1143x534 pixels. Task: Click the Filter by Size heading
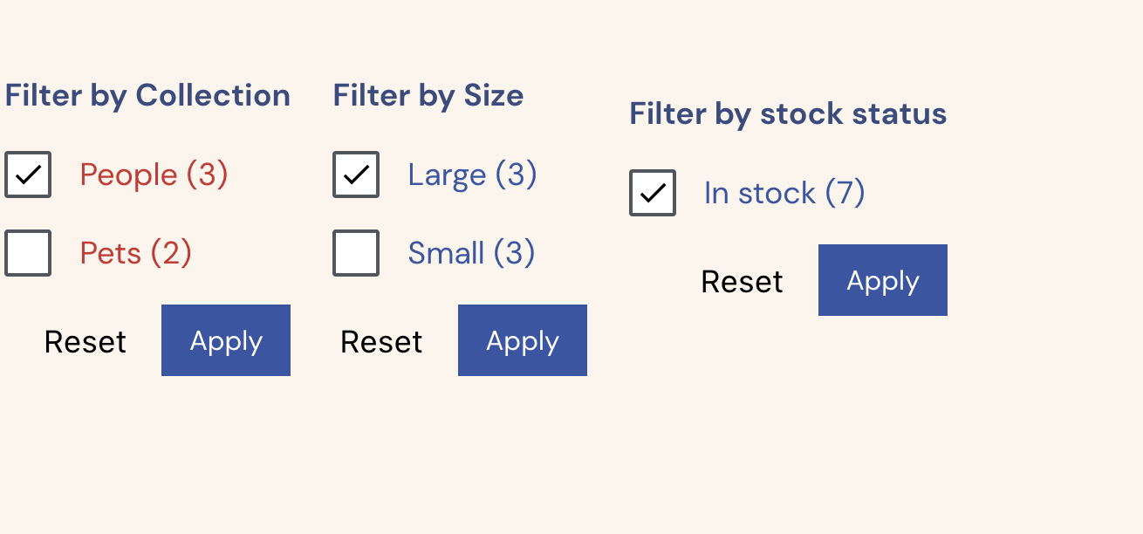pyautogui.click(x=428, y=95)
